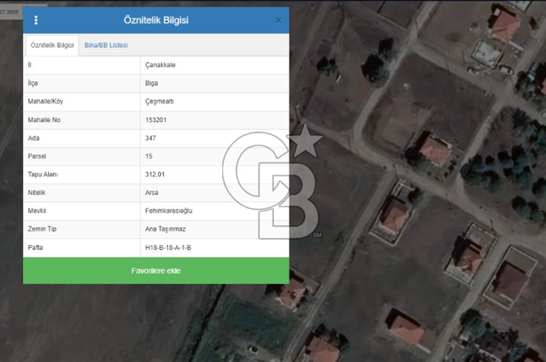
Task: Click the Çeşmealtı neighborhood value
Action: point(159,101)
